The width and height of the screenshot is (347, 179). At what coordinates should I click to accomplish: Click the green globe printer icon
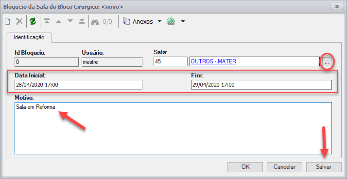(x=171, y=21)
